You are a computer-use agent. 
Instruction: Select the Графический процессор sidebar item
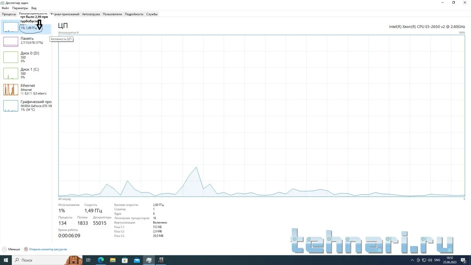[26, 106]
